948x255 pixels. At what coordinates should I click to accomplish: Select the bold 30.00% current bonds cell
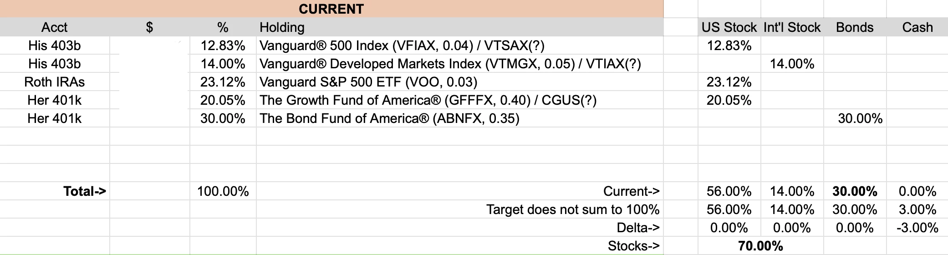point(855,191)
